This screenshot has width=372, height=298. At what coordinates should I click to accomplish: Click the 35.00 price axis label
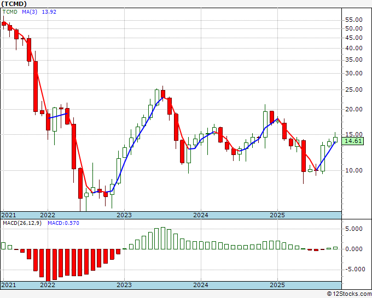[x=354, y=60]
